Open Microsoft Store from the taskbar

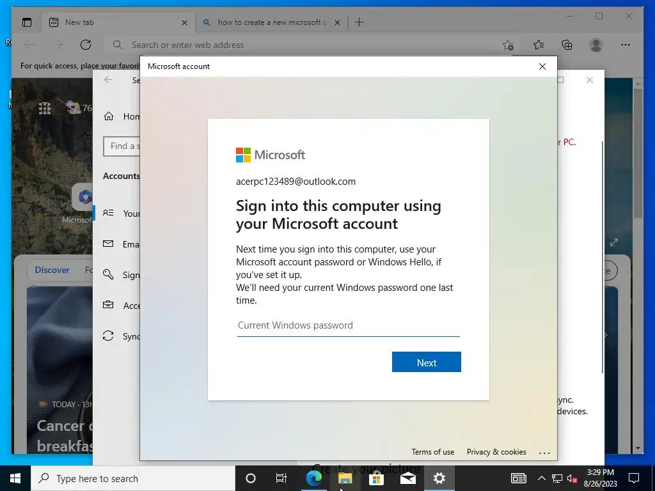(376, 478)
